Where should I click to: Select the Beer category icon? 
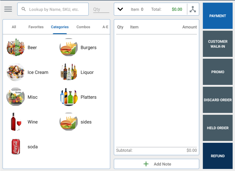coord(16,47)
